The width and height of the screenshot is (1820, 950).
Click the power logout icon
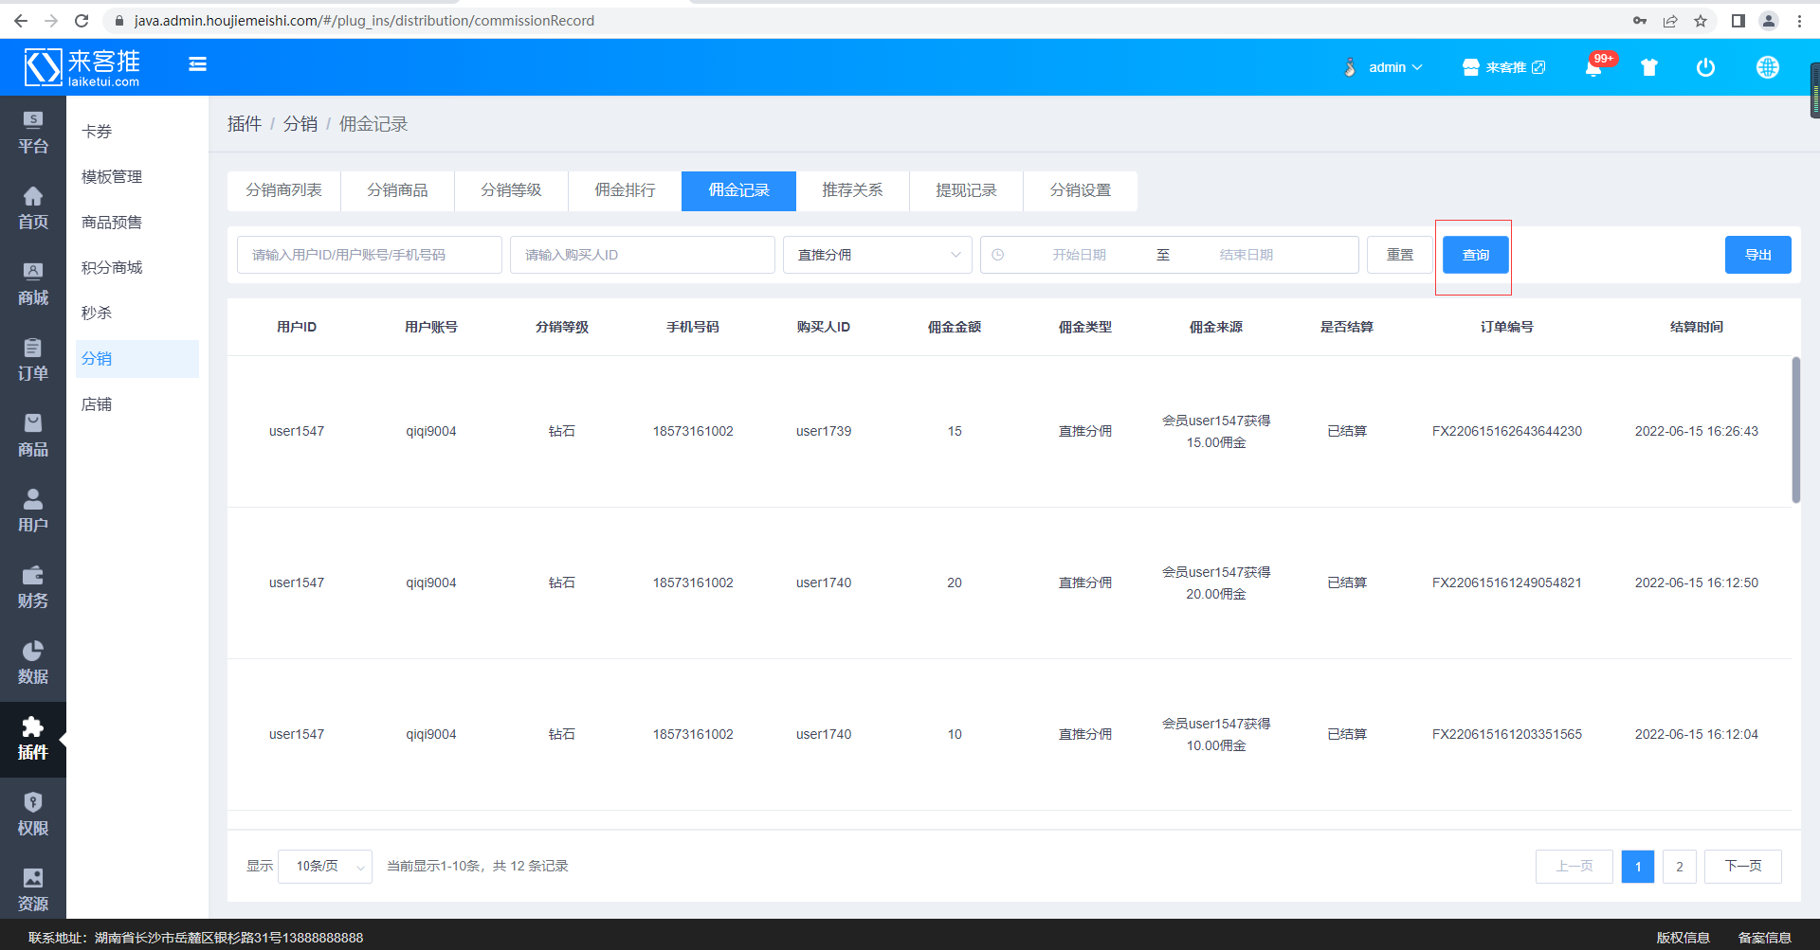[x=1705, y=67]
